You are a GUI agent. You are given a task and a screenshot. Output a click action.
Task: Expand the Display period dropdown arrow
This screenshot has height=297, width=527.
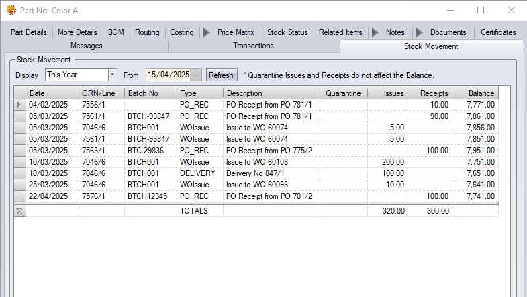tap(113, 75)
